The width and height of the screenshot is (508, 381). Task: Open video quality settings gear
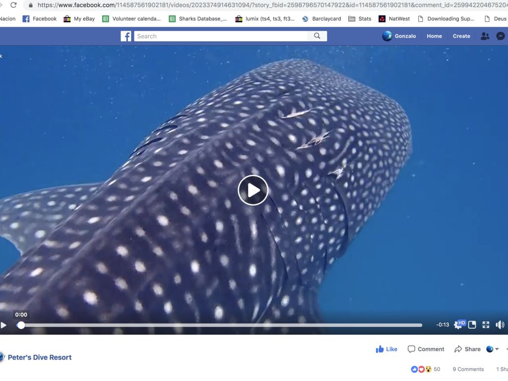(x=458, y=325)
